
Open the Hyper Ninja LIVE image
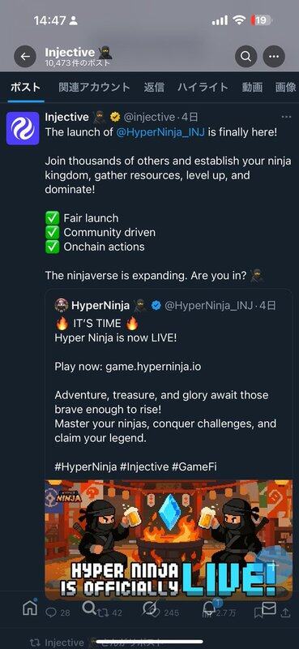pyautogui.click(x=169, y=539)
